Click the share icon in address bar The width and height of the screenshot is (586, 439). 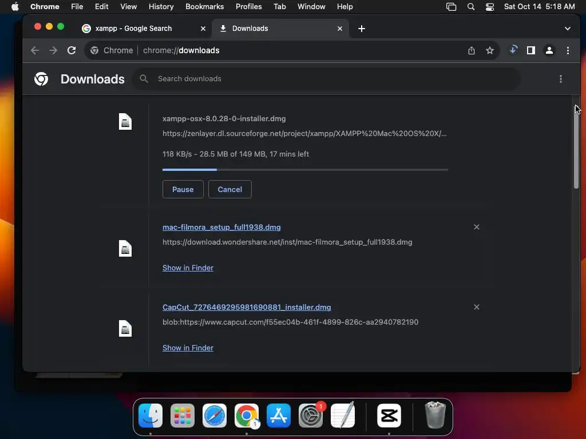pyautogui.click(x=472, y=50)
